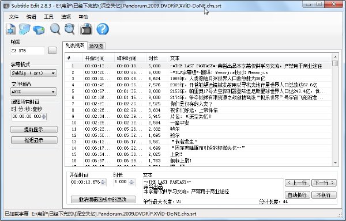Open the 文件 menu
346x221 pixels.
14,17
